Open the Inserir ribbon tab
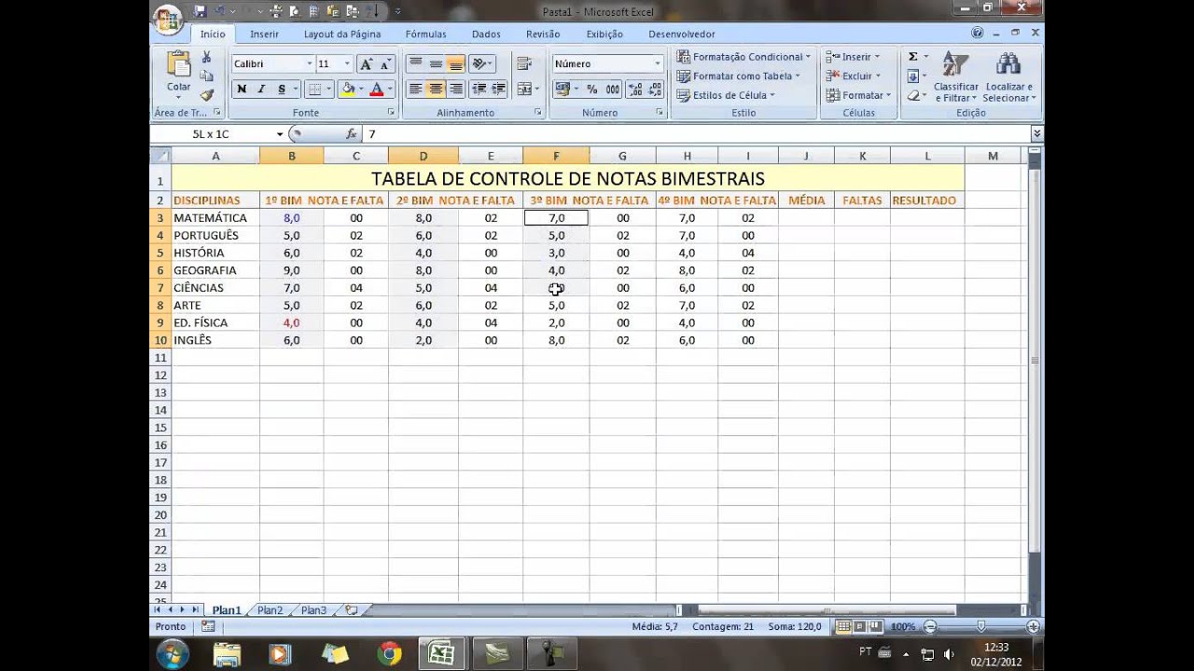 click(x=264, y=34)
